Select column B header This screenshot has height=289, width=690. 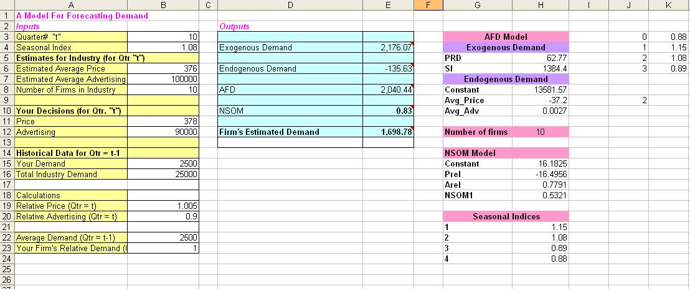[163, 5]
